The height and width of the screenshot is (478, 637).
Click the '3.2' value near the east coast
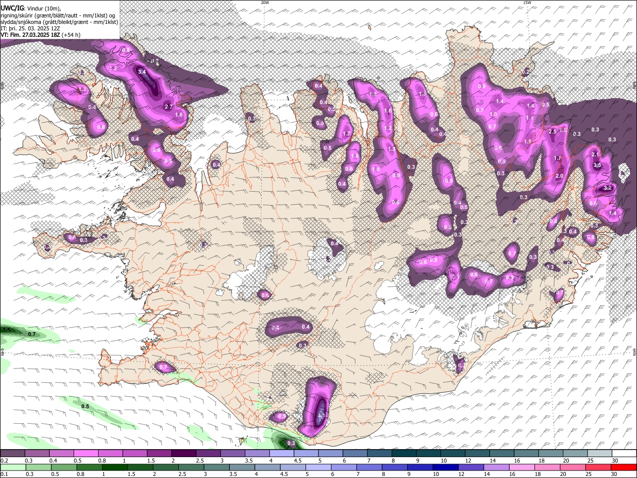(608, 188)
